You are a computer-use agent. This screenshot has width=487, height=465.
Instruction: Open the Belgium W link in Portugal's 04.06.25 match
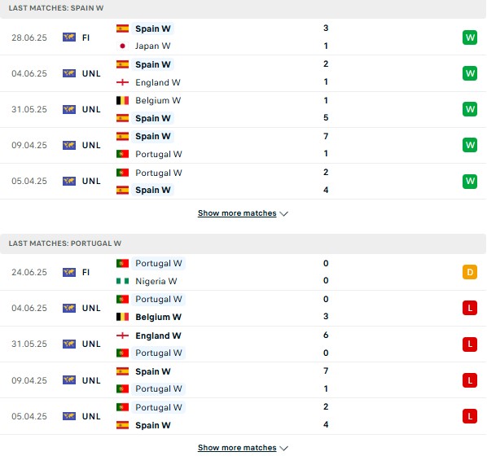click(158, 317)
